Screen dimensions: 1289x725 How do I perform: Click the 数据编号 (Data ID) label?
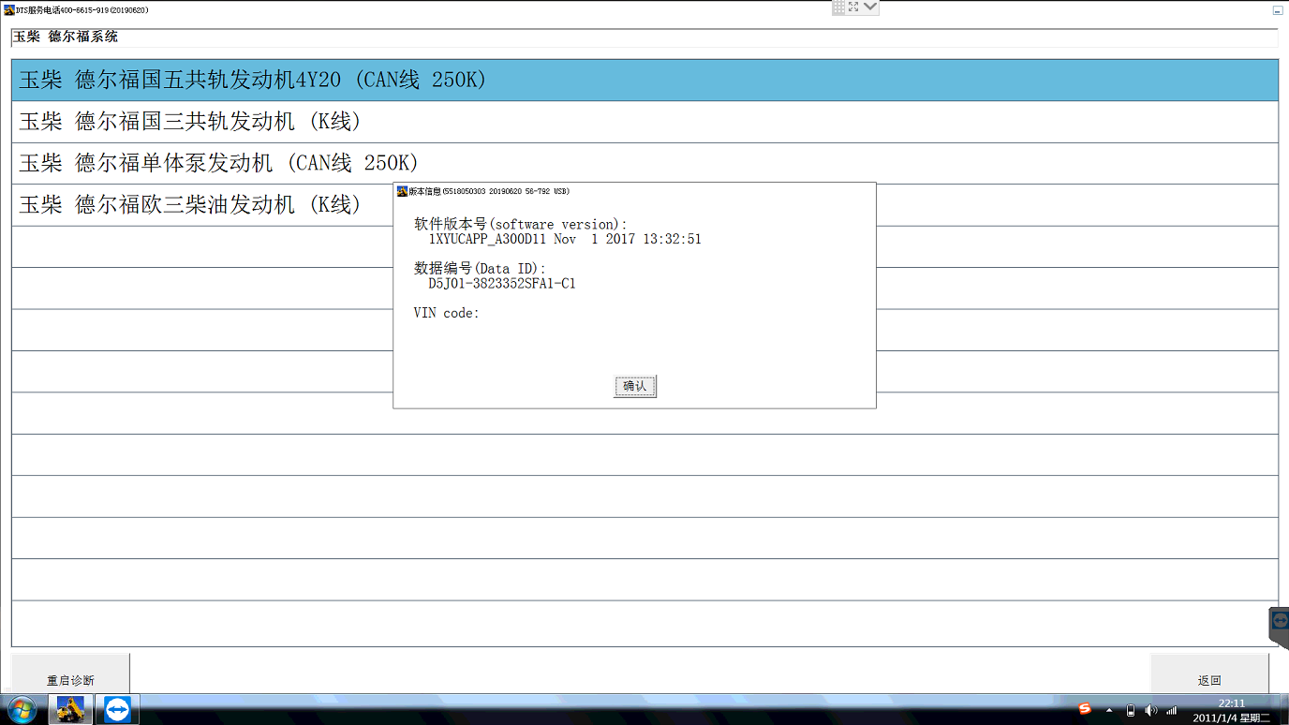[480, 268]
